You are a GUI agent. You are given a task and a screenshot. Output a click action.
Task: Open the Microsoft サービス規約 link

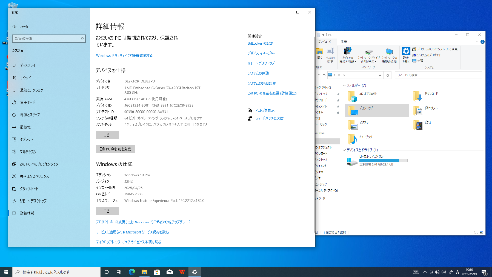132,232
